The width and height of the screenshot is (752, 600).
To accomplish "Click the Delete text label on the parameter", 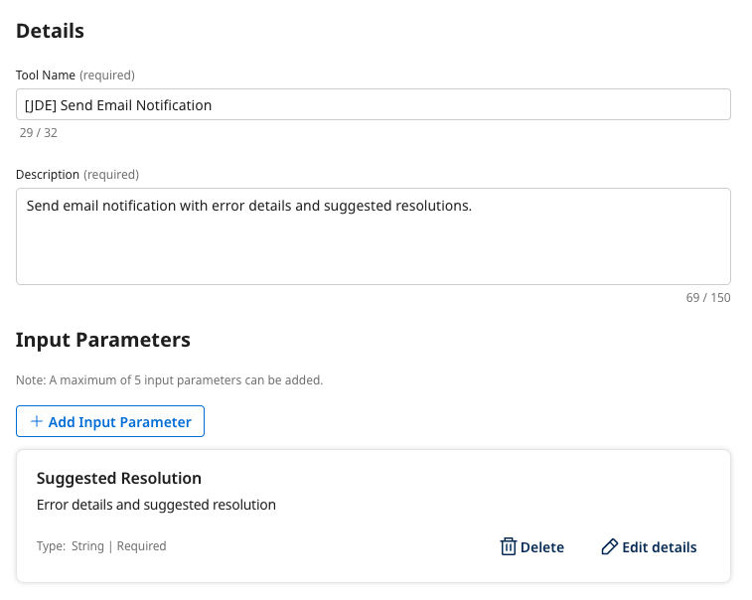I will point(541,547).
